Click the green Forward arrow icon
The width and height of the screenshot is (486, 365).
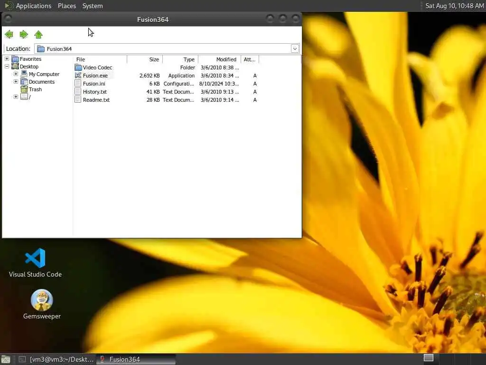tap(24, 34)
